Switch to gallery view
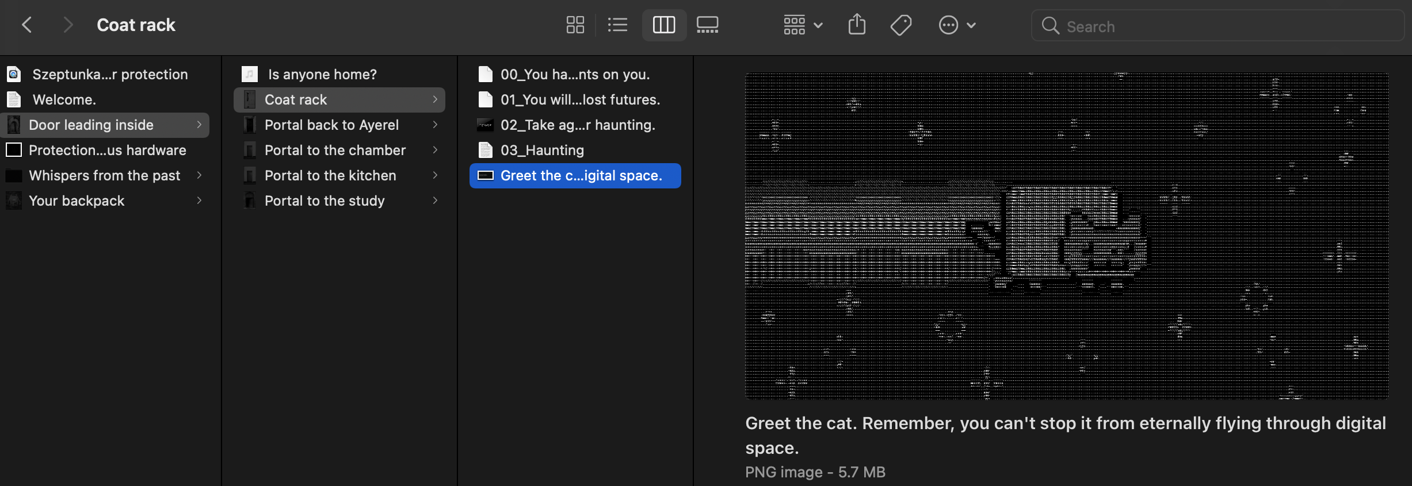 (x=707, y=25)
